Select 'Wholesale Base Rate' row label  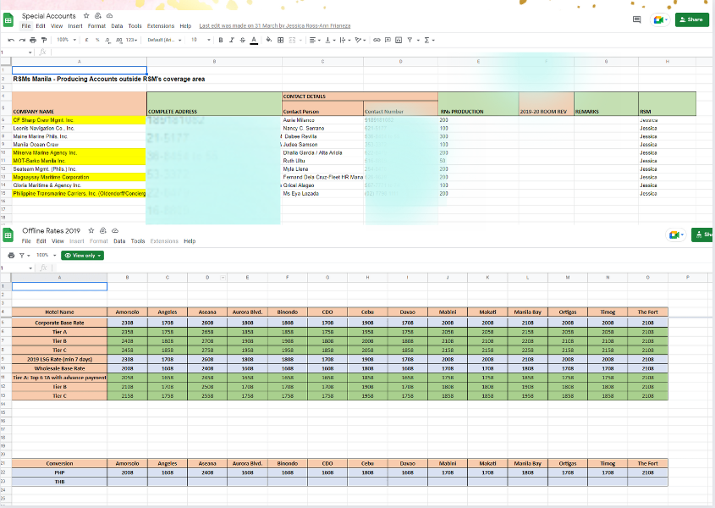pos(59,368)
